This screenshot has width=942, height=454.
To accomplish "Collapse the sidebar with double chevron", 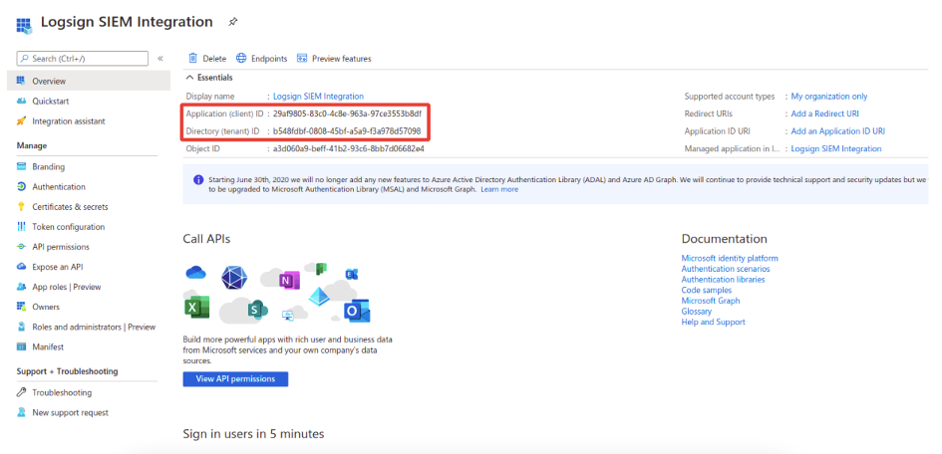I will pos(160,59).
